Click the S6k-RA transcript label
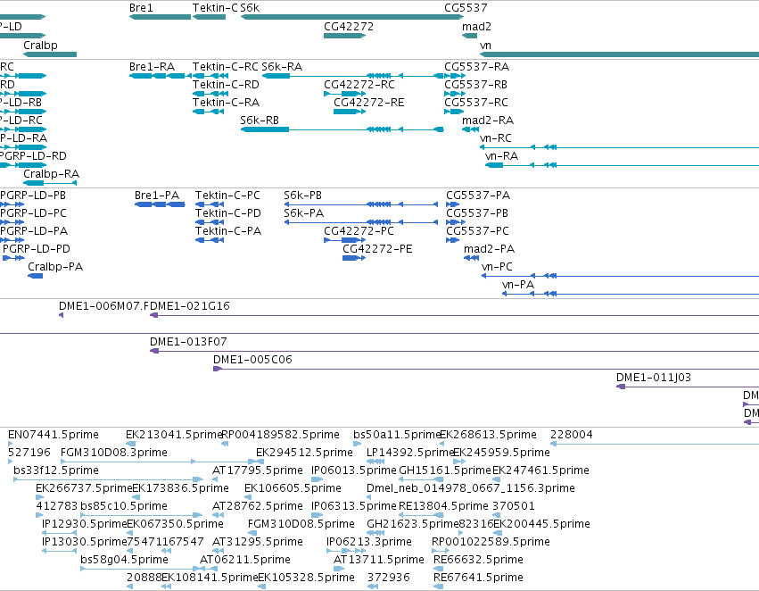Screen dimensions: 759x591 282,67
